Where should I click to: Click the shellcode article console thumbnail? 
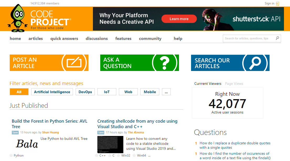coord(110,145)
